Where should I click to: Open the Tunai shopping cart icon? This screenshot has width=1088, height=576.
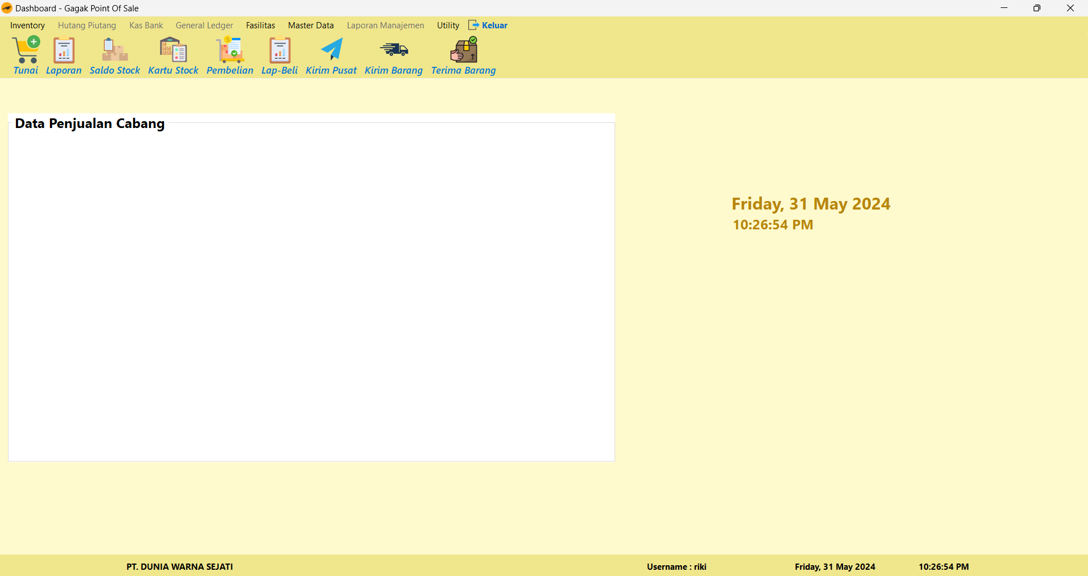26,50
